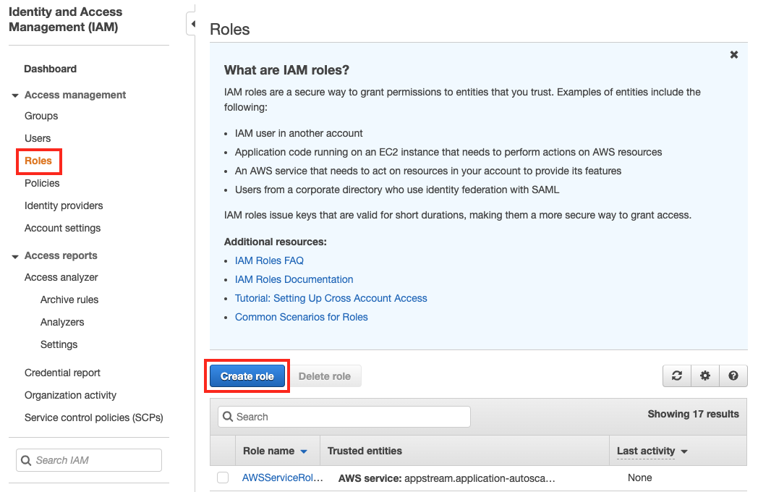Open Credential report in sidebar

62,373
